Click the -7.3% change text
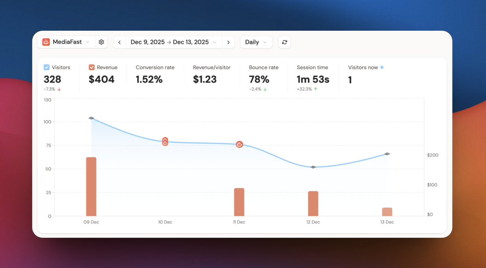The height and width of the screenshot is (268, 486). click(49, 89)
